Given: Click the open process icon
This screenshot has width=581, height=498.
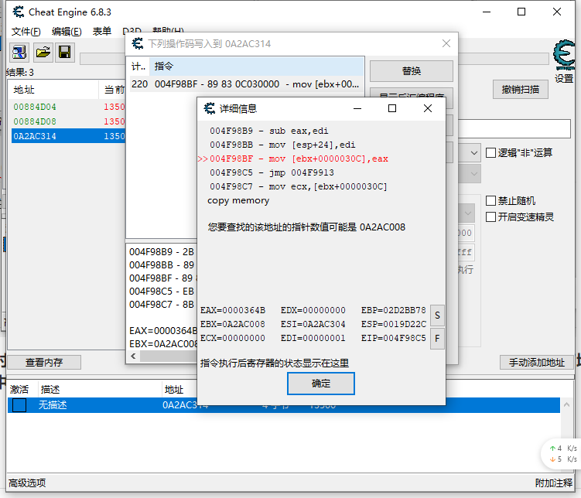Looking at the screenshot, I should [19, 53].
